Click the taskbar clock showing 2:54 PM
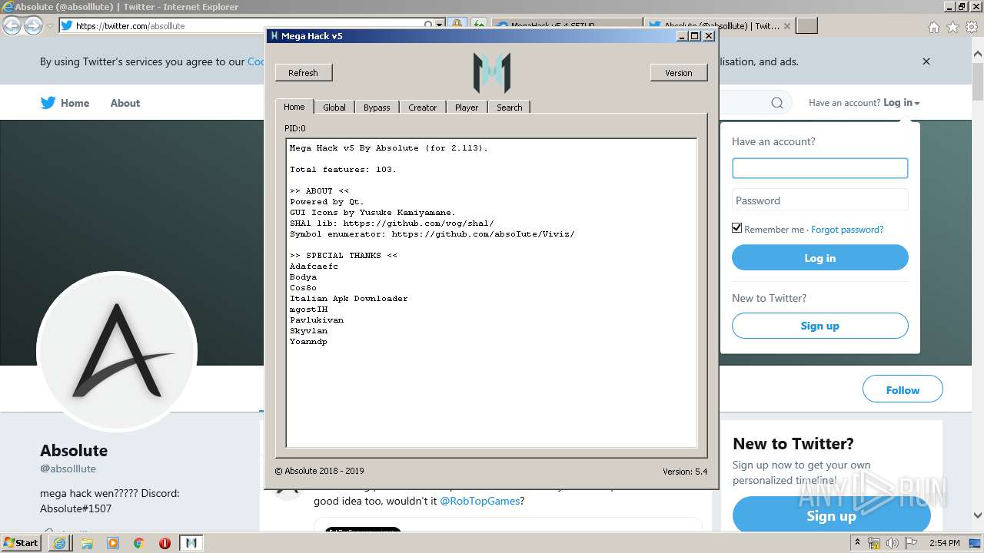The width and height of the screenshot is (984, 553). pyautogui.click(x=945, y=543)
